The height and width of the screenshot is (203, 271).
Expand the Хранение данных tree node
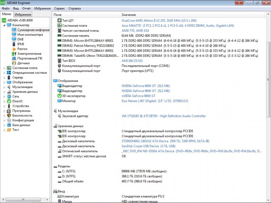[x=4, y=92]
